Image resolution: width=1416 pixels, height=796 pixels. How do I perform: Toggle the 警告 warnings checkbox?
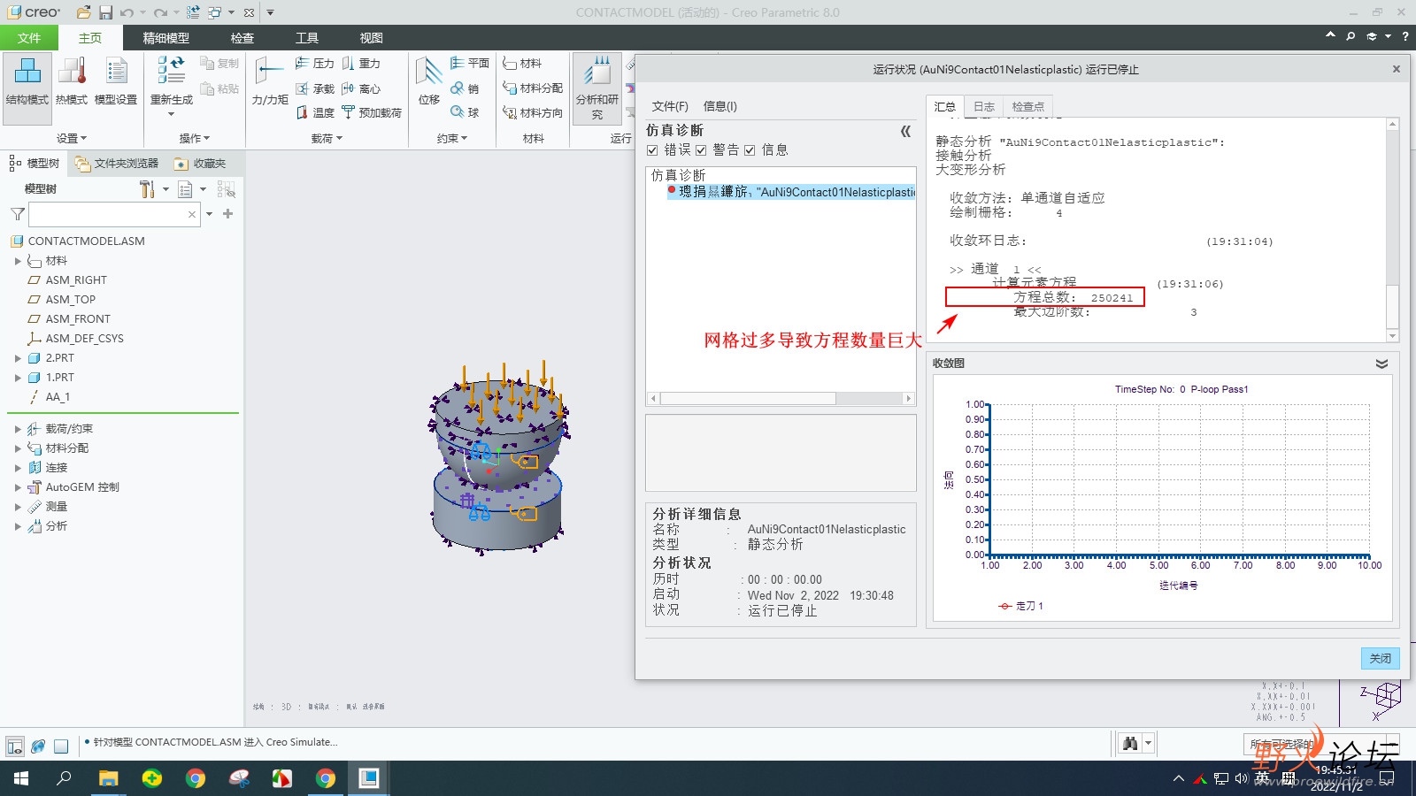701,150
